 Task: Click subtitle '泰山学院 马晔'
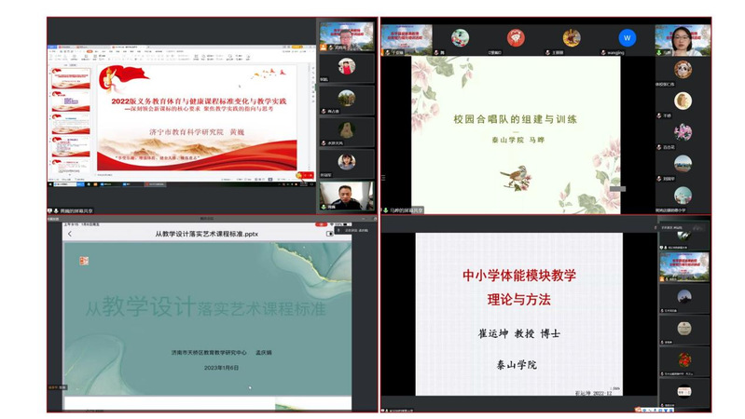pyautogui.click(x=517, y=140)
